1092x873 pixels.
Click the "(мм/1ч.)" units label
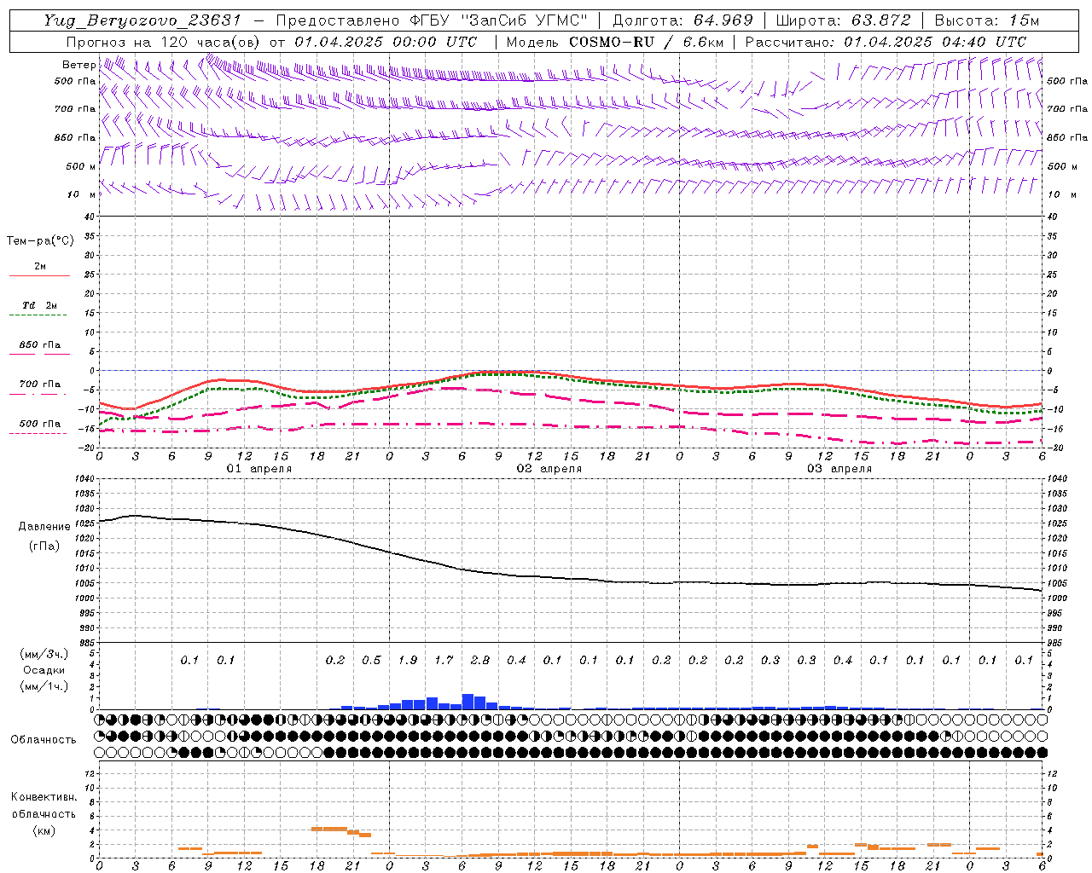pos(44,686)
